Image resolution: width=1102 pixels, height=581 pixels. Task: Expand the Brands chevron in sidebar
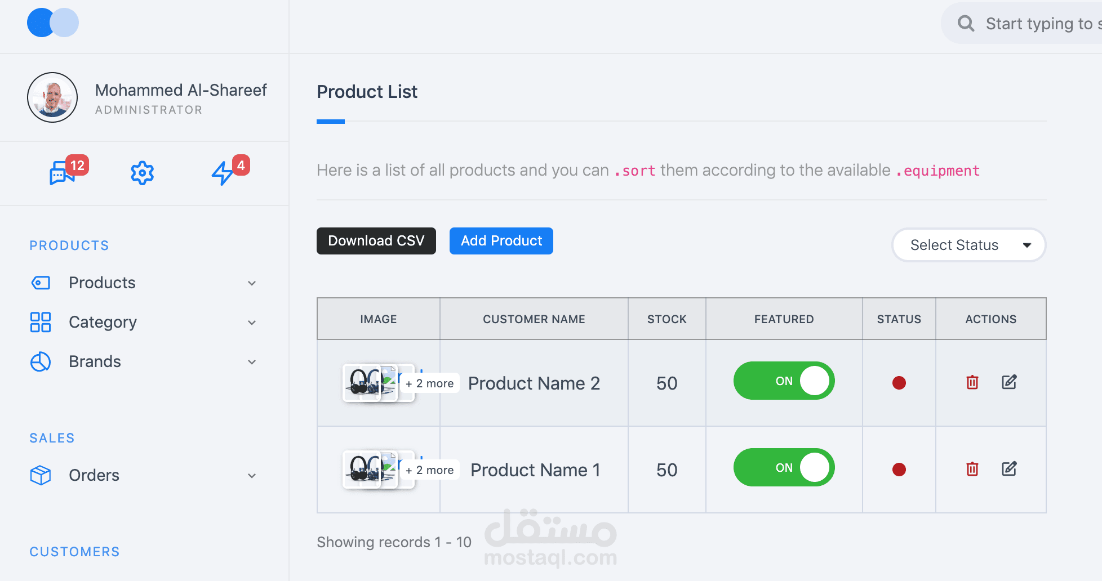tap(252, 362)
